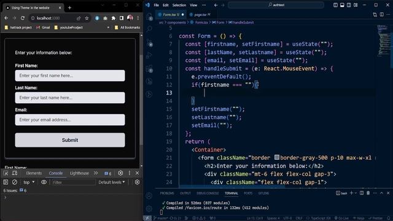
Task: Open VS Code Accounts icon
Action: (149, 196)
